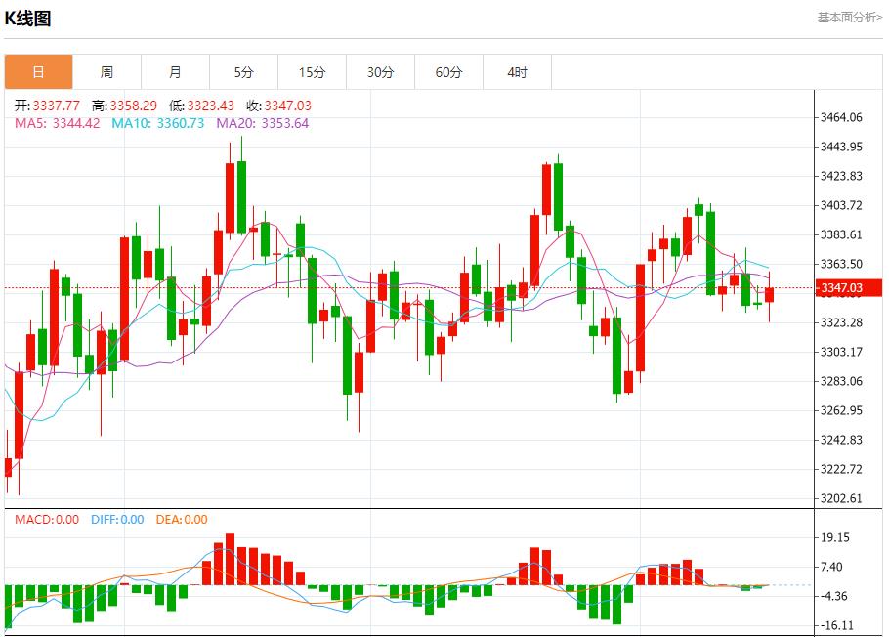Open the 30分 chart view
The height and width of the screenshot is (637, 889).
click(x=380, y=71)
